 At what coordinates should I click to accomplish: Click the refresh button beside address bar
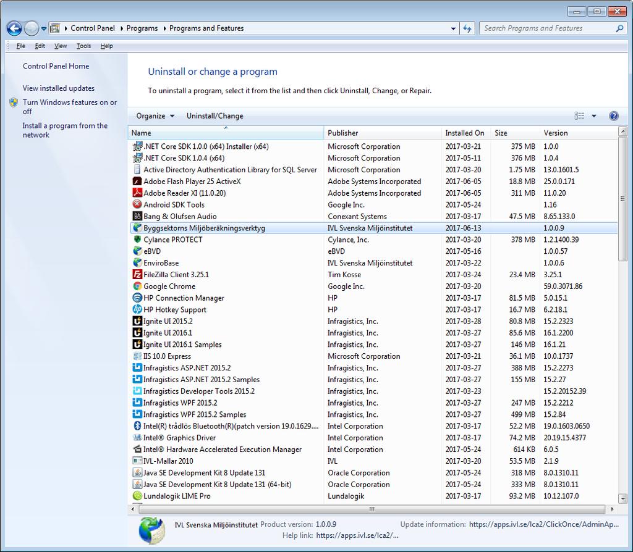(x=467, y=28)
